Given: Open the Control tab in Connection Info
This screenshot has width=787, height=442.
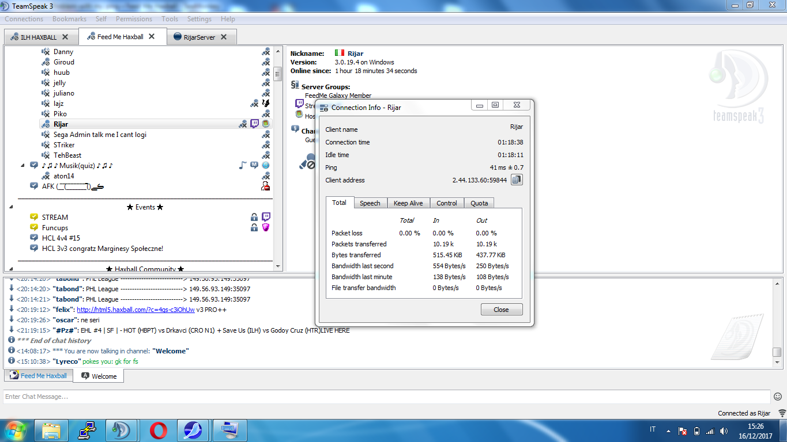Looking at the screenshot, I should (x=447, y=203).
